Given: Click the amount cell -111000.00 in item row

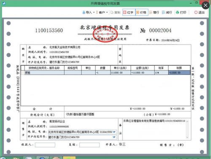Looking at the screenshot, I should 143,73.
